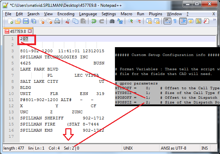Click the $TYPOFF variable line in overlay

tap(167, 88)
